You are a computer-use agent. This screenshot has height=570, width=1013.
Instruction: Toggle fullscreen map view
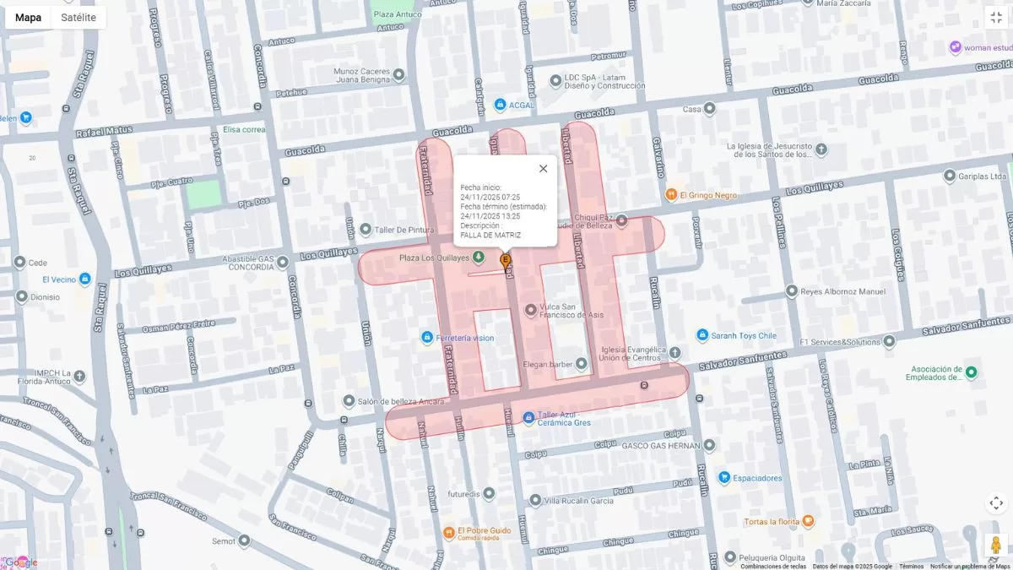(x=996, y=17)
